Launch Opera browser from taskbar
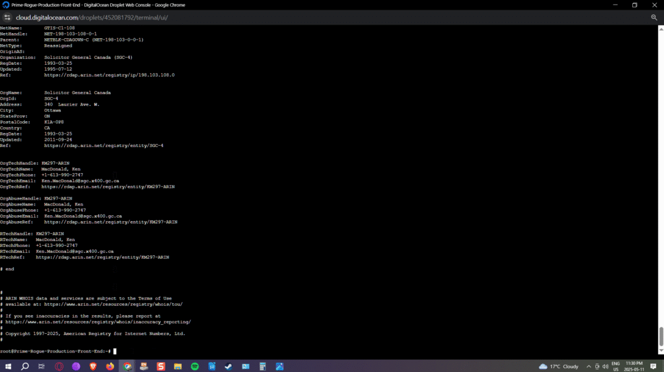This screenshot has width=664, height=372. (59, 366)
